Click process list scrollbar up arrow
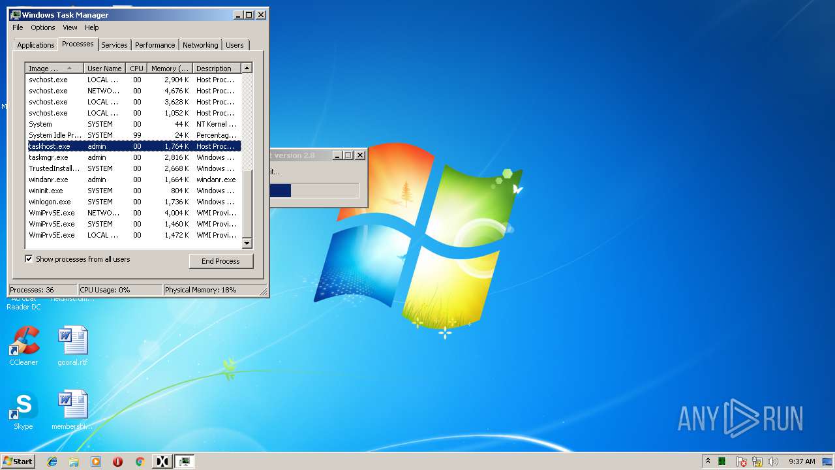 point(247,68)
